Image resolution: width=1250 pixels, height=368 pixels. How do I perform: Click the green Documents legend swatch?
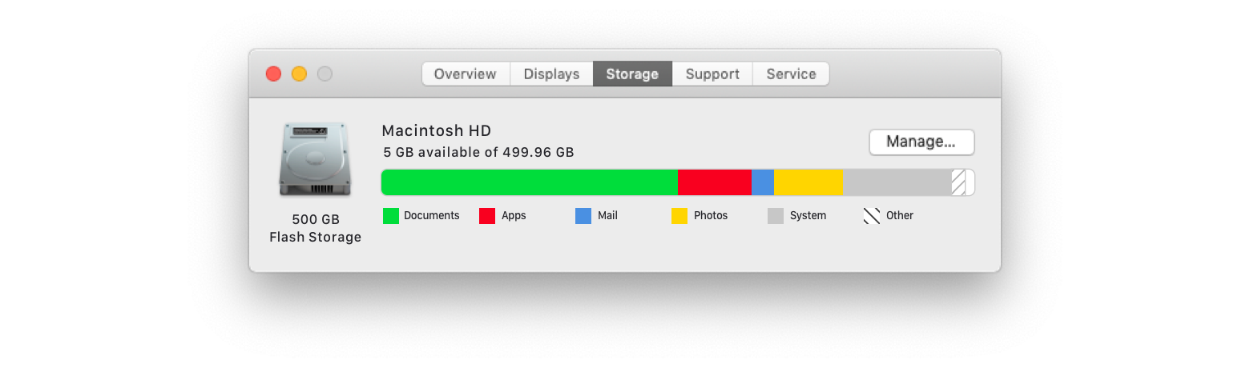coord(391,216)
